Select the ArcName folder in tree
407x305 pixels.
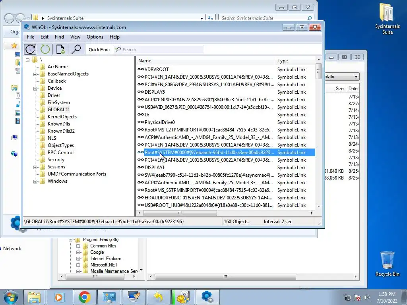coord(57,67)
